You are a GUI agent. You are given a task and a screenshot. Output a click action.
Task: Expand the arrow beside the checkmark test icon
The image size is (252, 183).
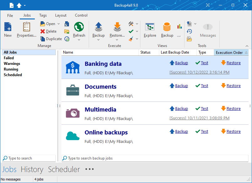pos(137,31)
